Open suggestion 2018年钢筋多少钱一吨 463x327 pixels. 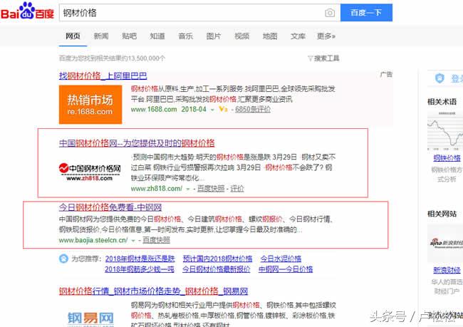(x=140, y=269)
